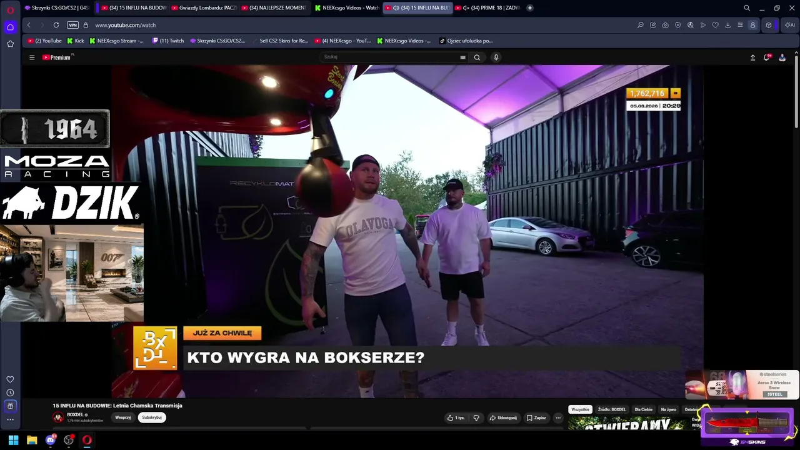Start voice search with the microphone
The height and width of the screenshot is (450, 800).
[x=496, y=57]
